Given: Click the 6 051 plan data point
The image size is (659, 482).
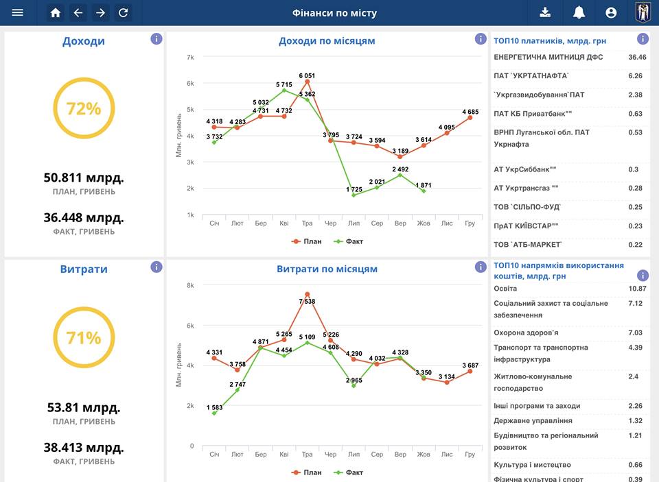Looking at the screenshot, I should click(x=308, y=82).
